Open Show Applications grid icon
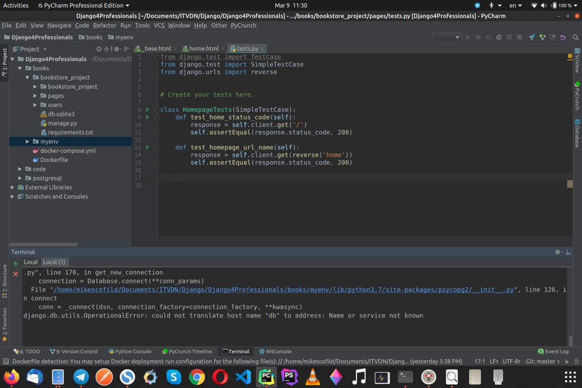582x388 pixels. (x=570, y=377)
